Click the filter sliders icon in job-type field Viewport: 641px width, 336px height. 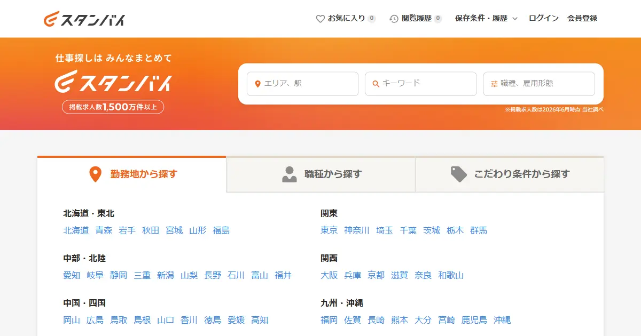point(494,84)
